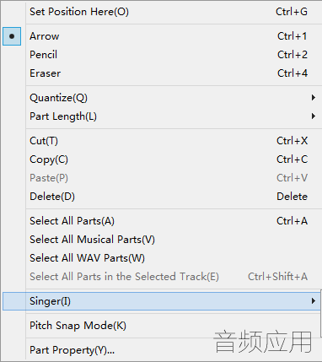
Task: Expand the Quantize submenu arrow
Action: [x=314, y=98]
